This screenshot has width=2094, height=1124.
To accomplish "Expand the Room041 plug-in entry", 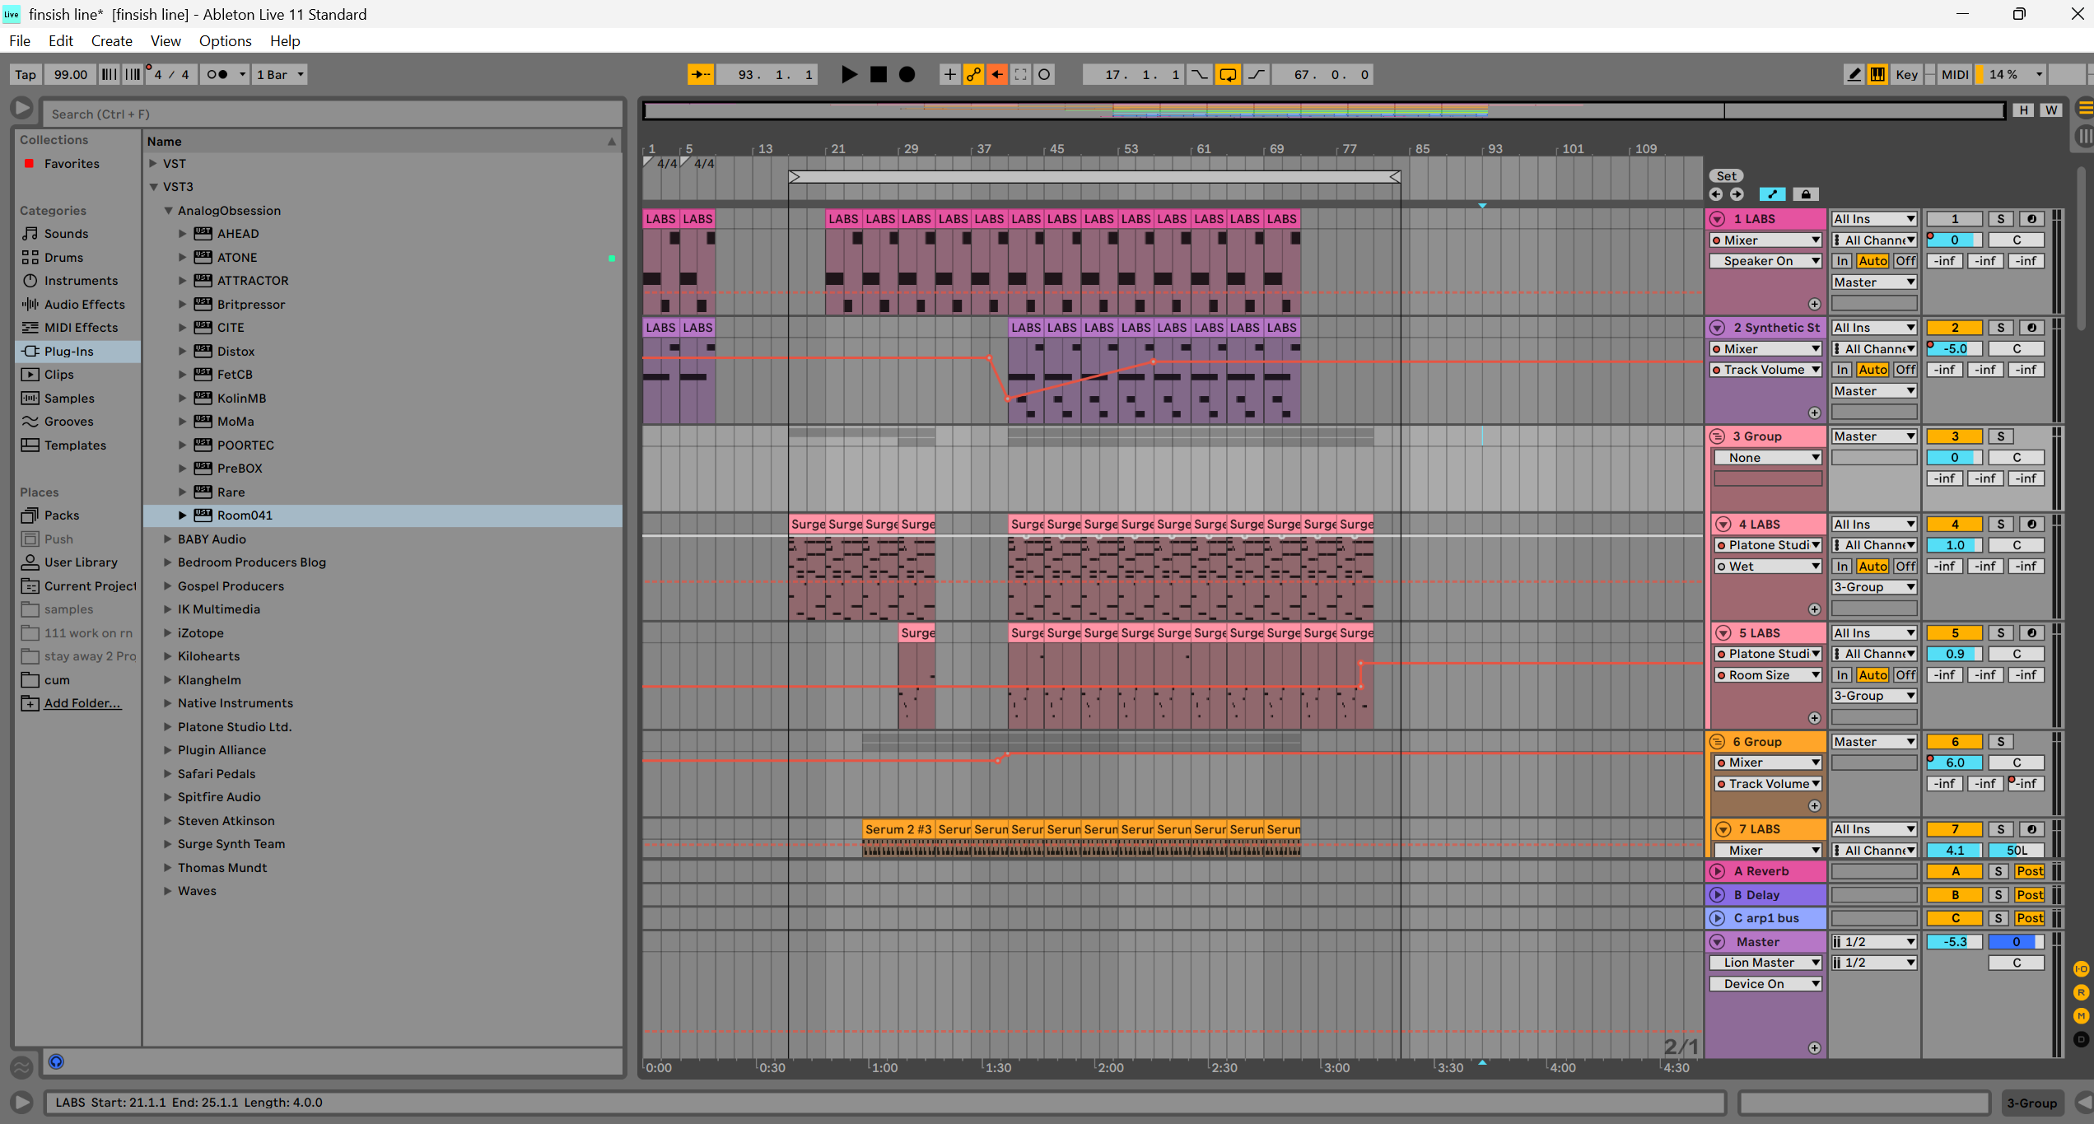I will [x=183, y=515].
